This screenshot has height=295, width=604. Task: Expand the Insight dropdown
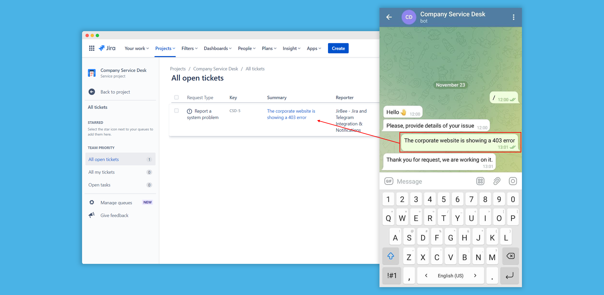click(x=291, y=49)
